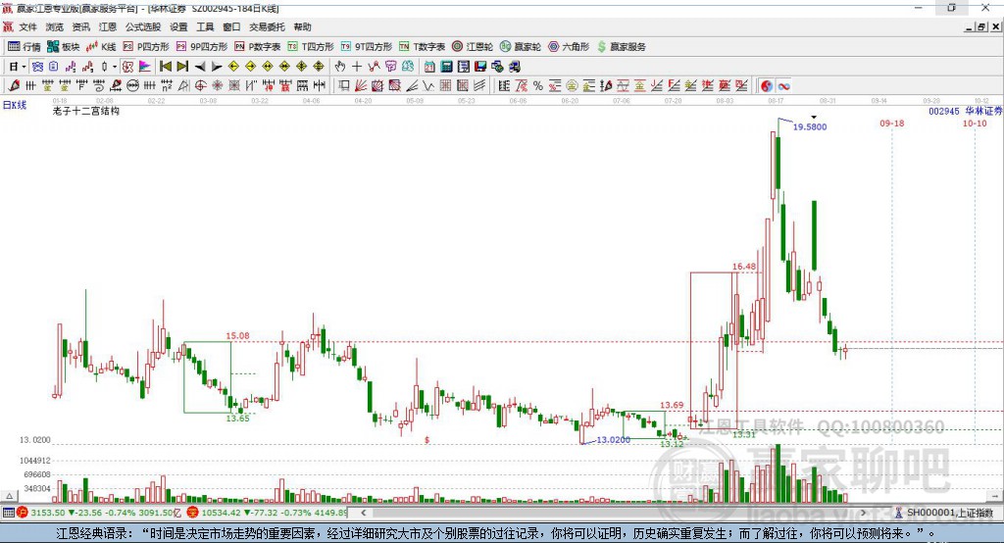Click the 沪 Shanghai index status icon
Screen dimensions: 1004x543
[23, 513]
